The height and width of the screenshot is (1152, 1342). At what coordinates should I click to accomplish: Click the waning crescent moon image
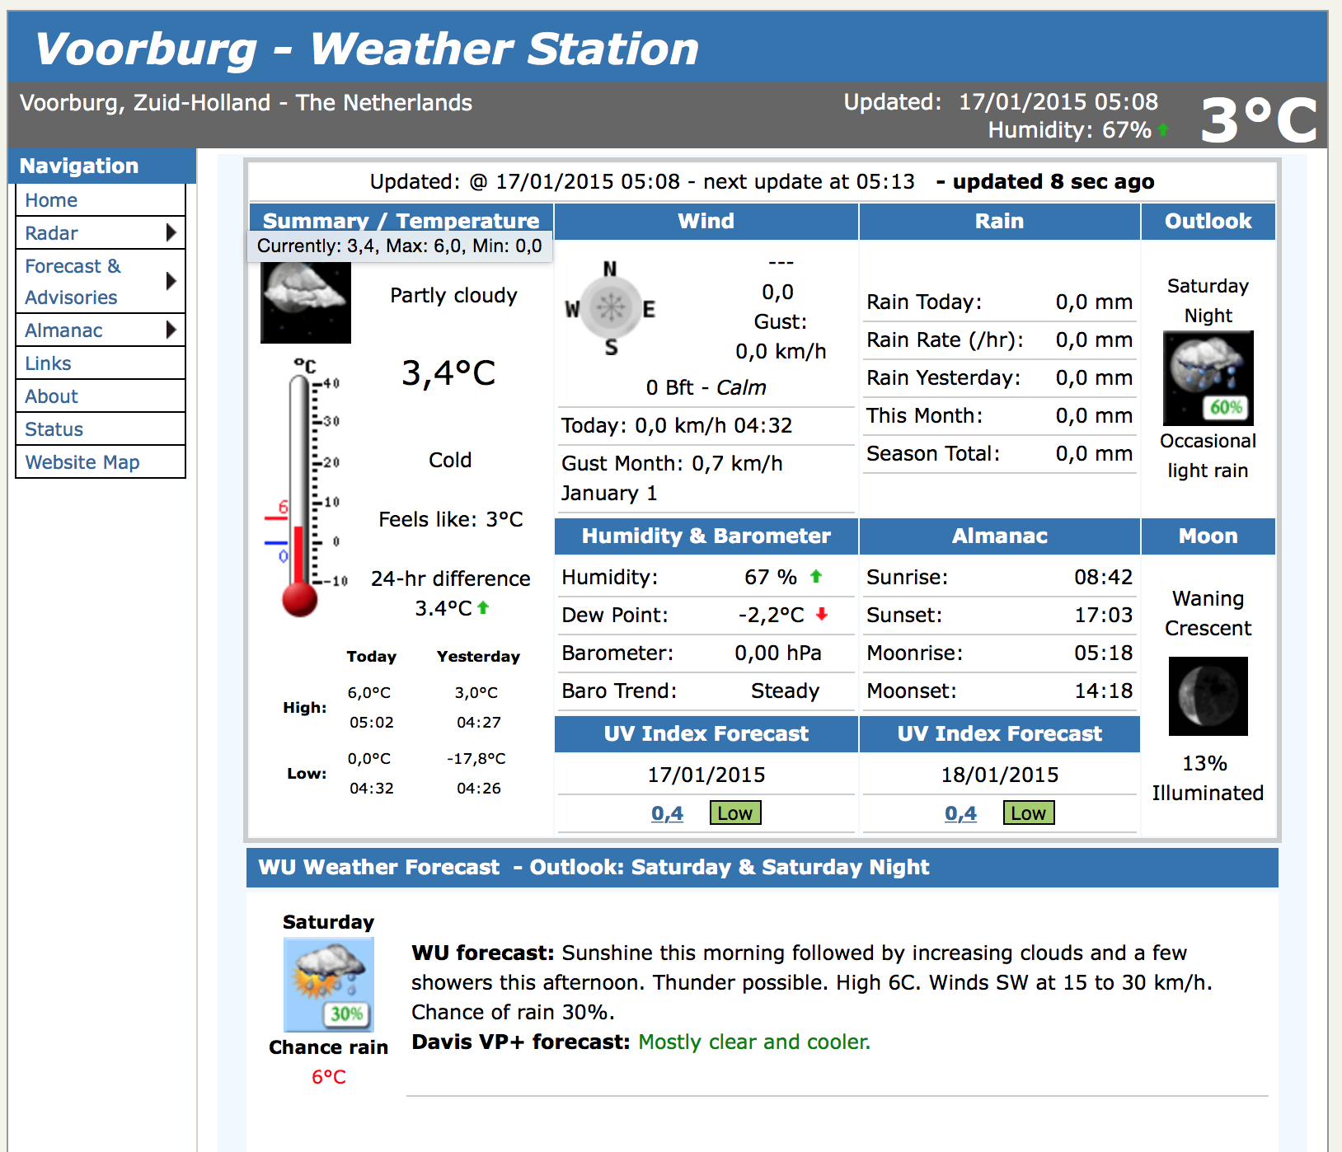(x=1208, y=696)
